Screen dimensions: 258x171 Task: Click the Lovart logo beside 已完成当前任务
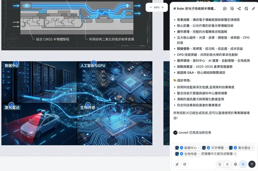point(175,132)
